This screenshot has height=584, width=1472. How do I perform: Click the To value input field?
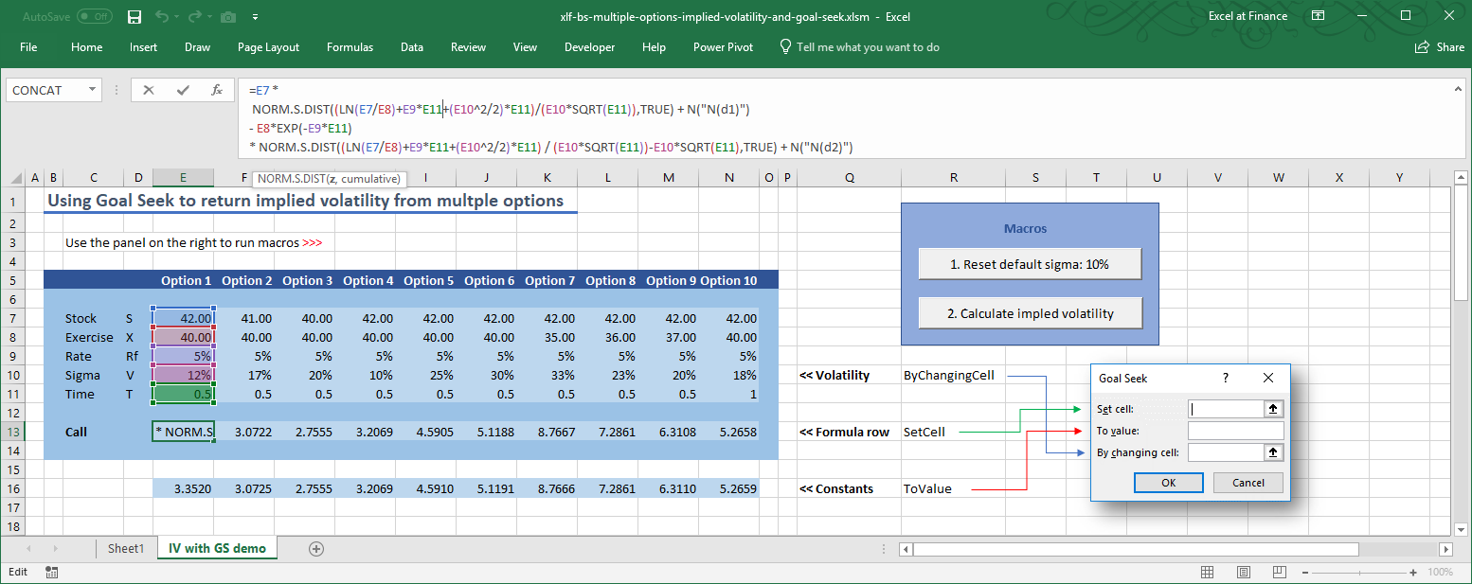click(x=1235, y=431)
